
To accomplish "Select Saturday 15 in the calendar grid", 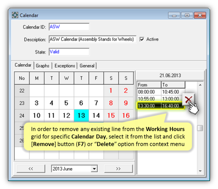I will [111, 115].
